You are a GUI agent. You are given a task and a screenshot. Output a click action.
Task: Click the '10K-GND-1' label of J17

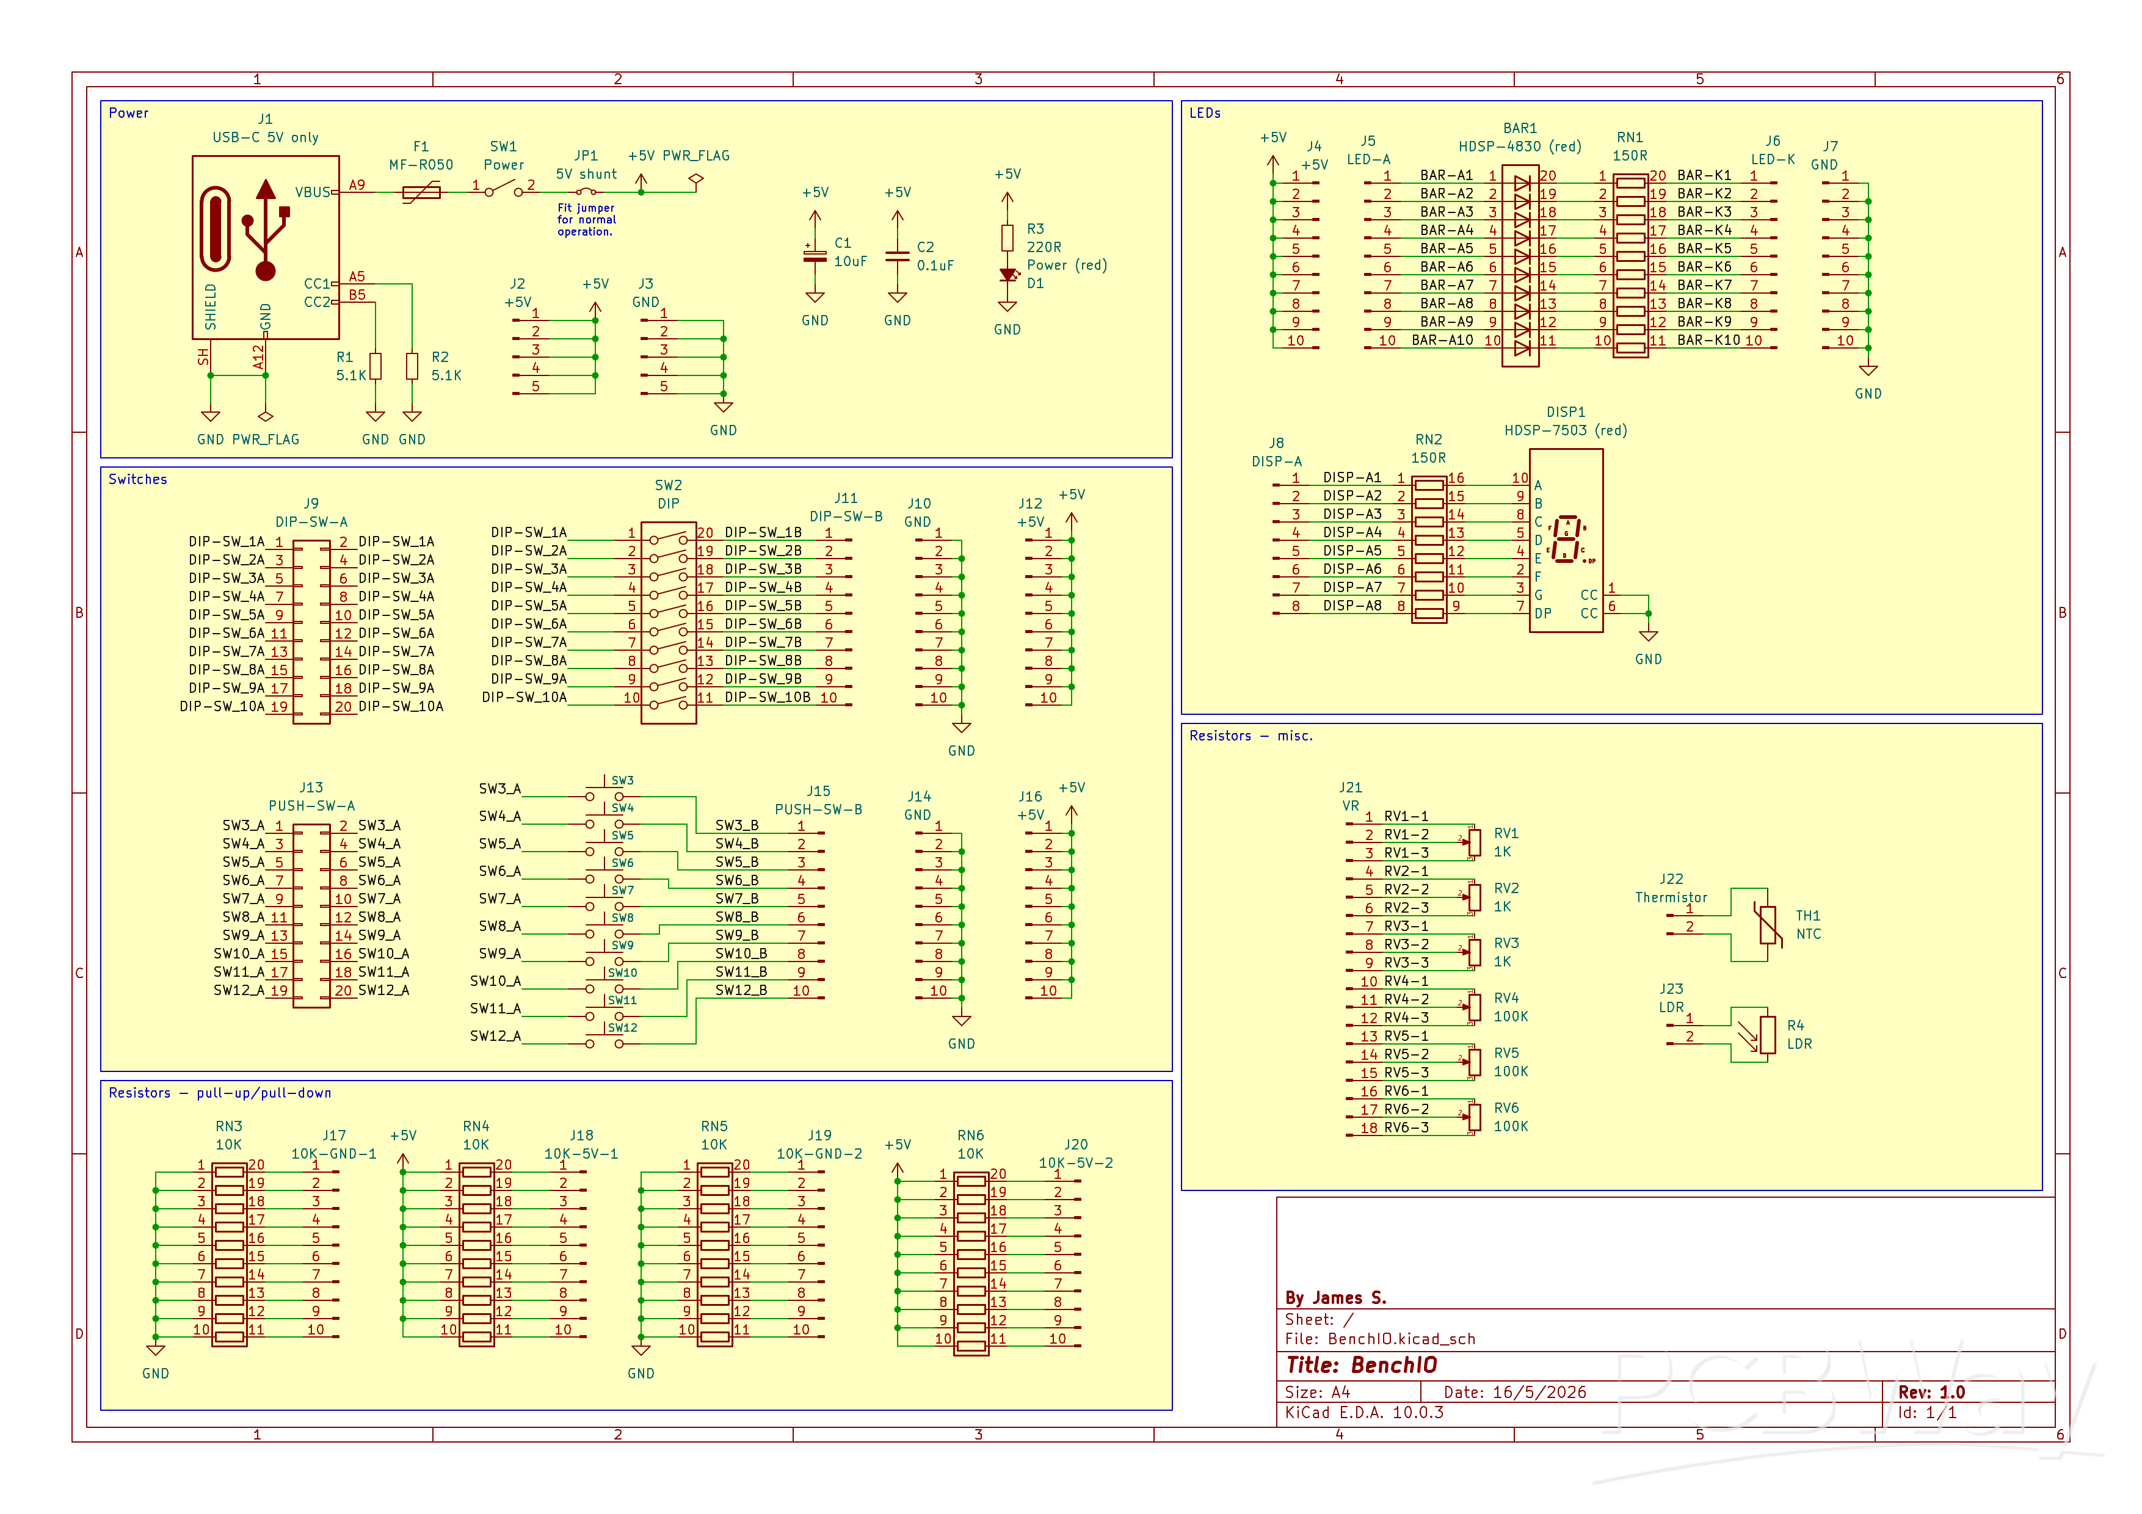coord(334,1154)
